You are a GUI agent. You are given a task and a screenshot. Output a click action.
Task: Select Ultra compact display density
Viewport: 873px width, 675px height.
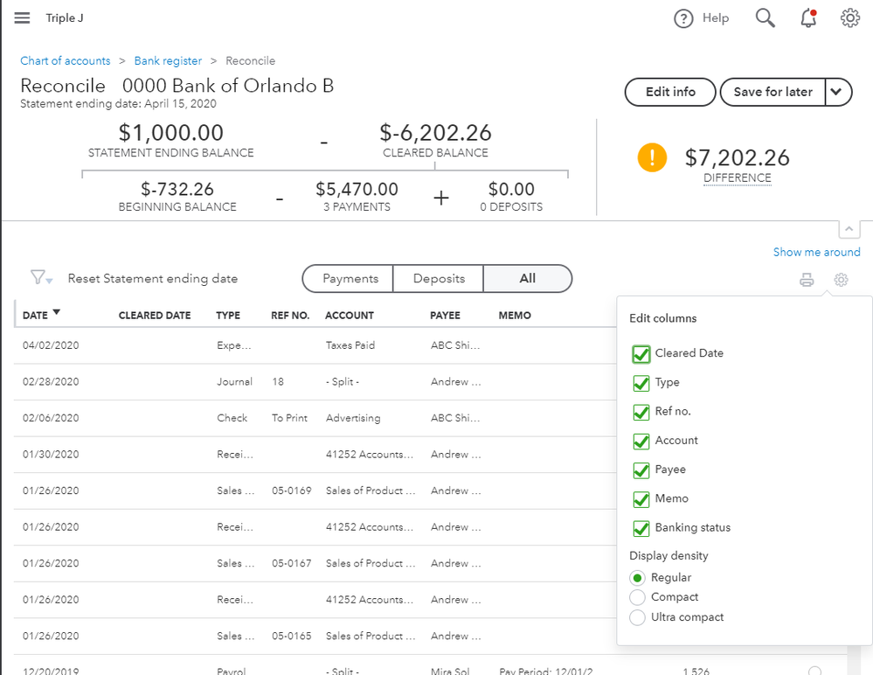click(x=637, y=617)
